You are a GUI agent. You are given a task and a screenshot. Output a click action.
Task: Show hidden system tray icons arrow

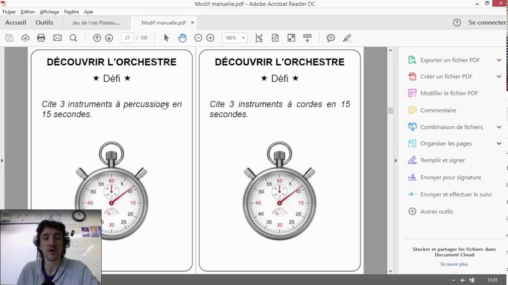(x=453, y=280)
